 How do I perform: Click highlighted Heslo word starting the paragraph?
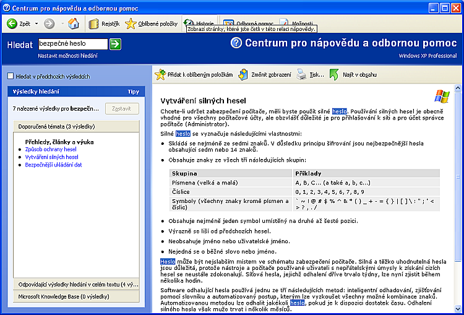pyautogui.click(x=168, y=262)
